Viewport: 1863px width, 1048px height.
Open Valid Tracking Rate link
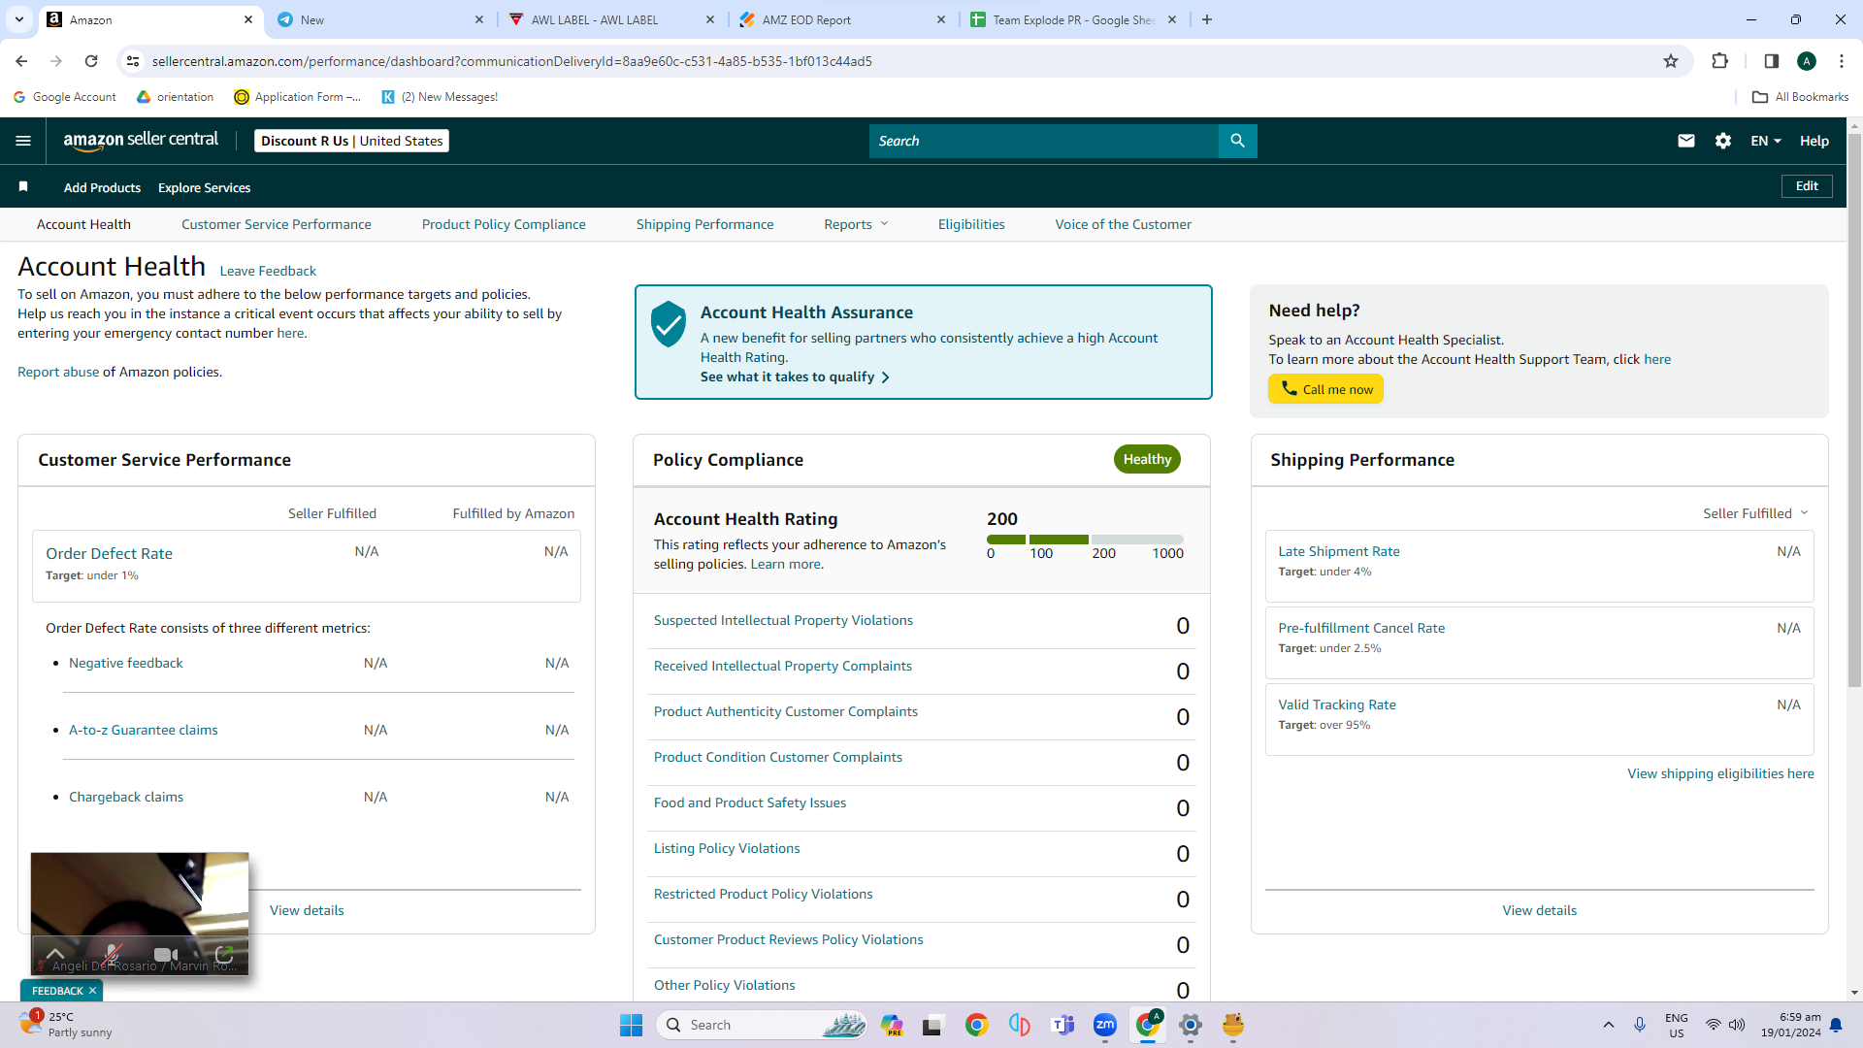1337,704
